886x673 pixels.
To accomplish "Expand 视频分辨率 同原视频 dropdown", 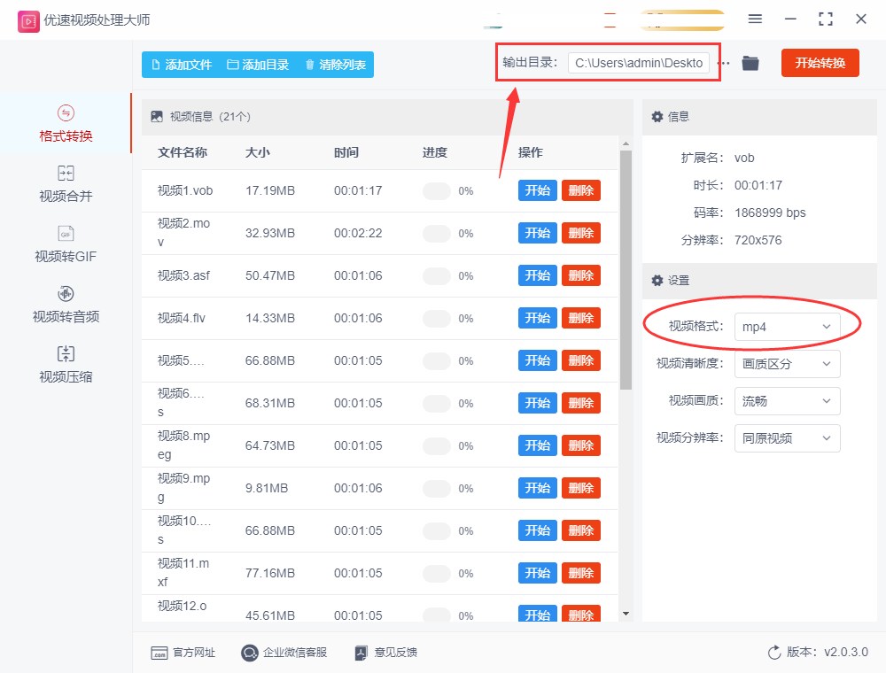I will coord(787,438).
